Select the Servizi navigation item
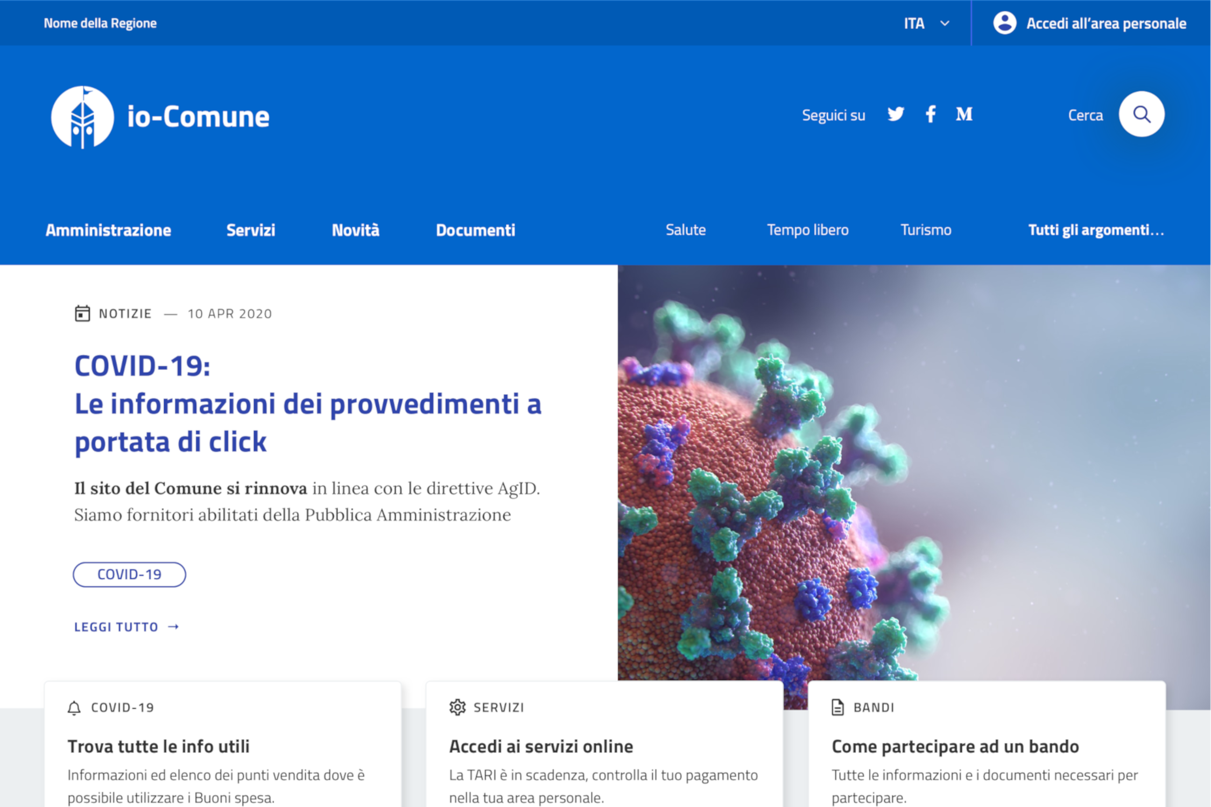 (250, 230)
